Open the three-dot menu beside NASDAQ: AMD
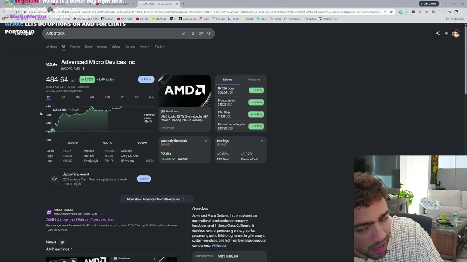Screen dimensions: 467x262 tap(83, 68)
